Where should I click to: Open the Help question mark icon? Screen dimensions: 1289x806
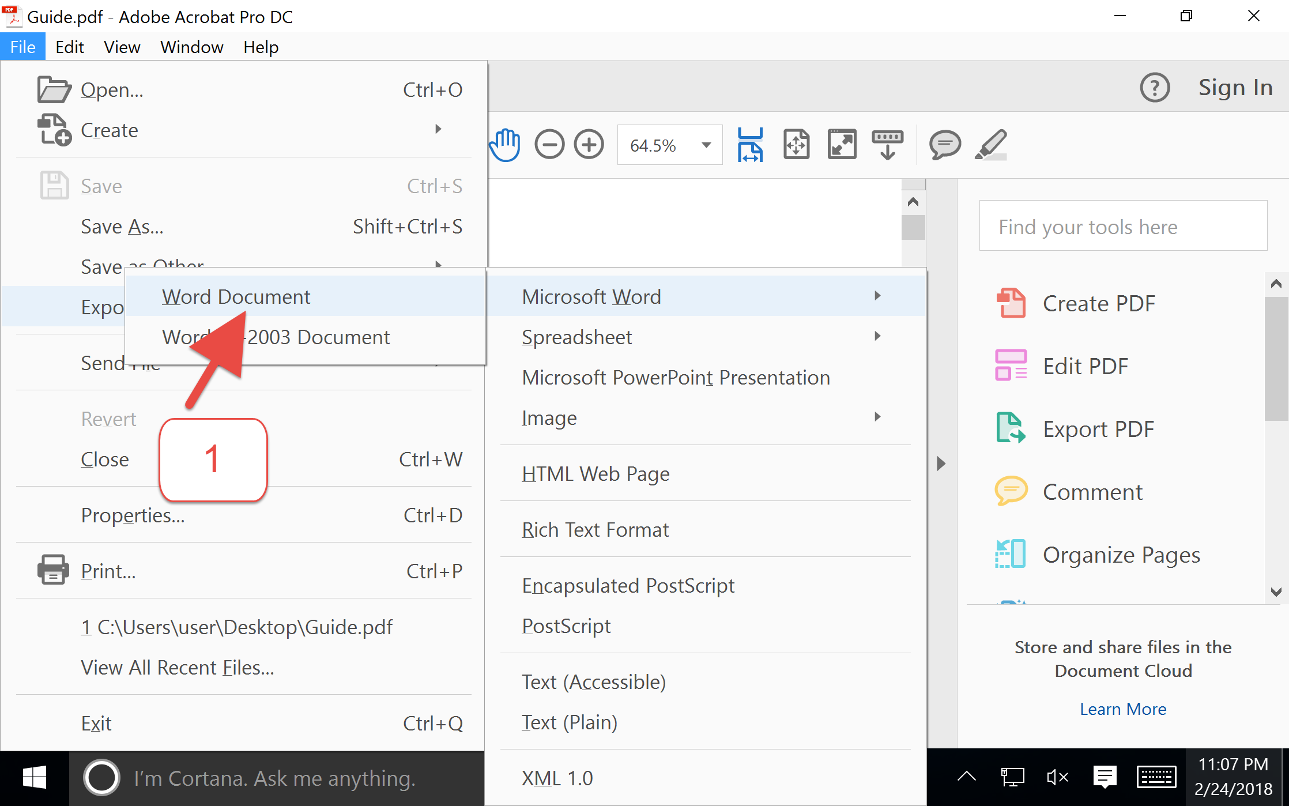click(1155, 88)
